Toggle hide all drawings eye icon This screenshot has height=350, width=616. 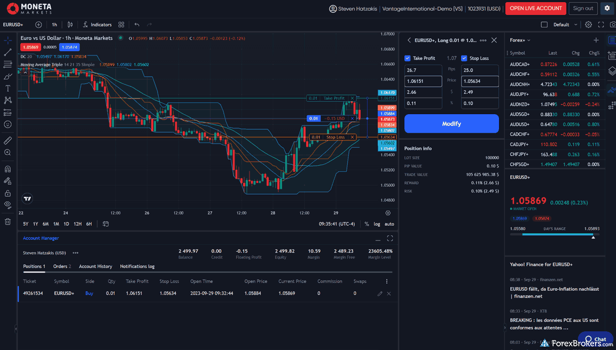[x=7, y=204]
